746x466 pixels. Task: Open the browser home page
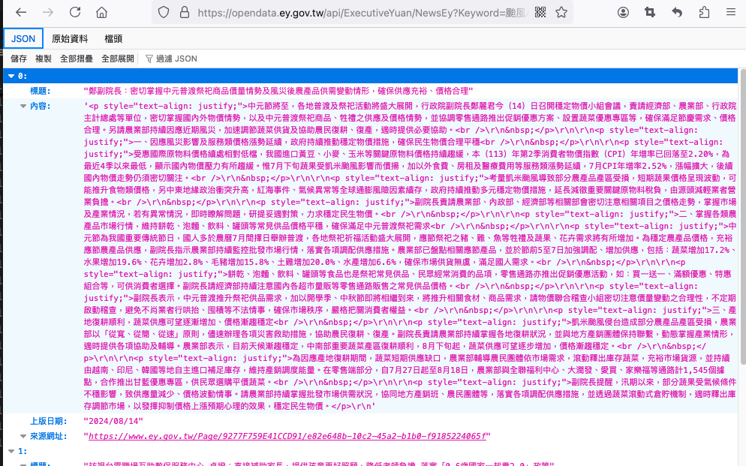pyautogui.click(x=101, y=12)
